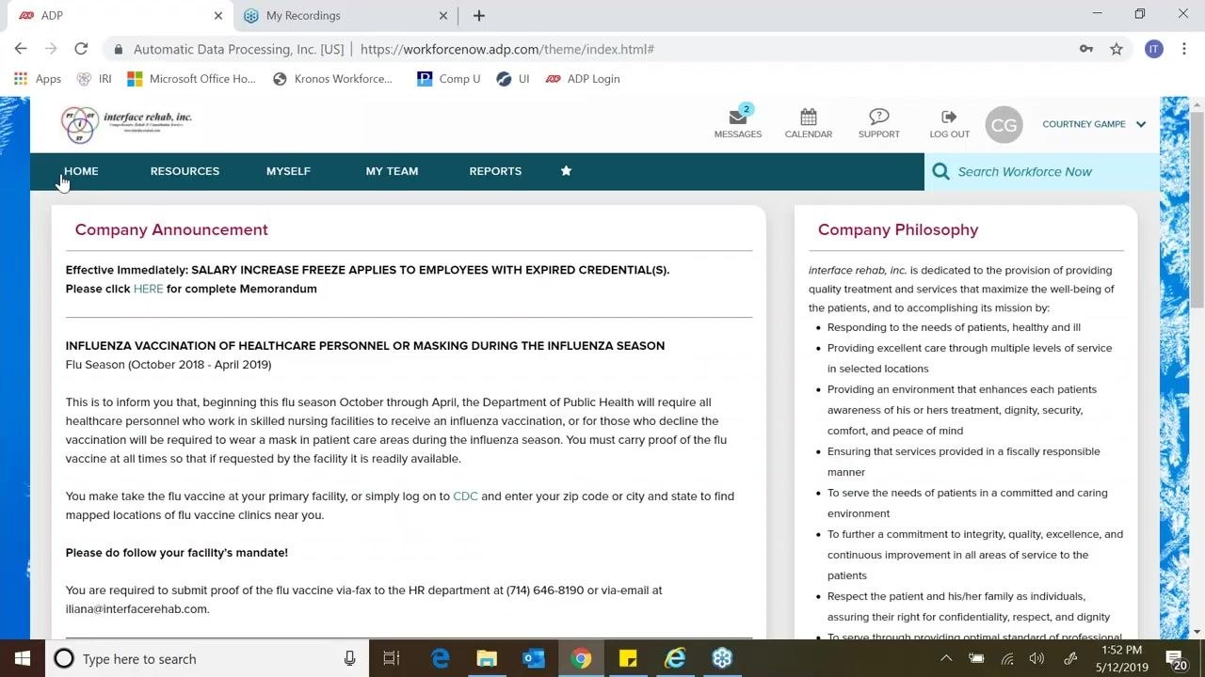
Task: Open the CDC link
Action: 465,496
